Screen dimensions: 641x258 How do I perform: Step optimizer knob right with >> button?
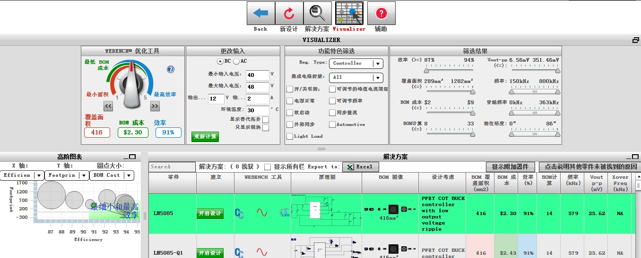pyautogui.click(x=155, y=106)
